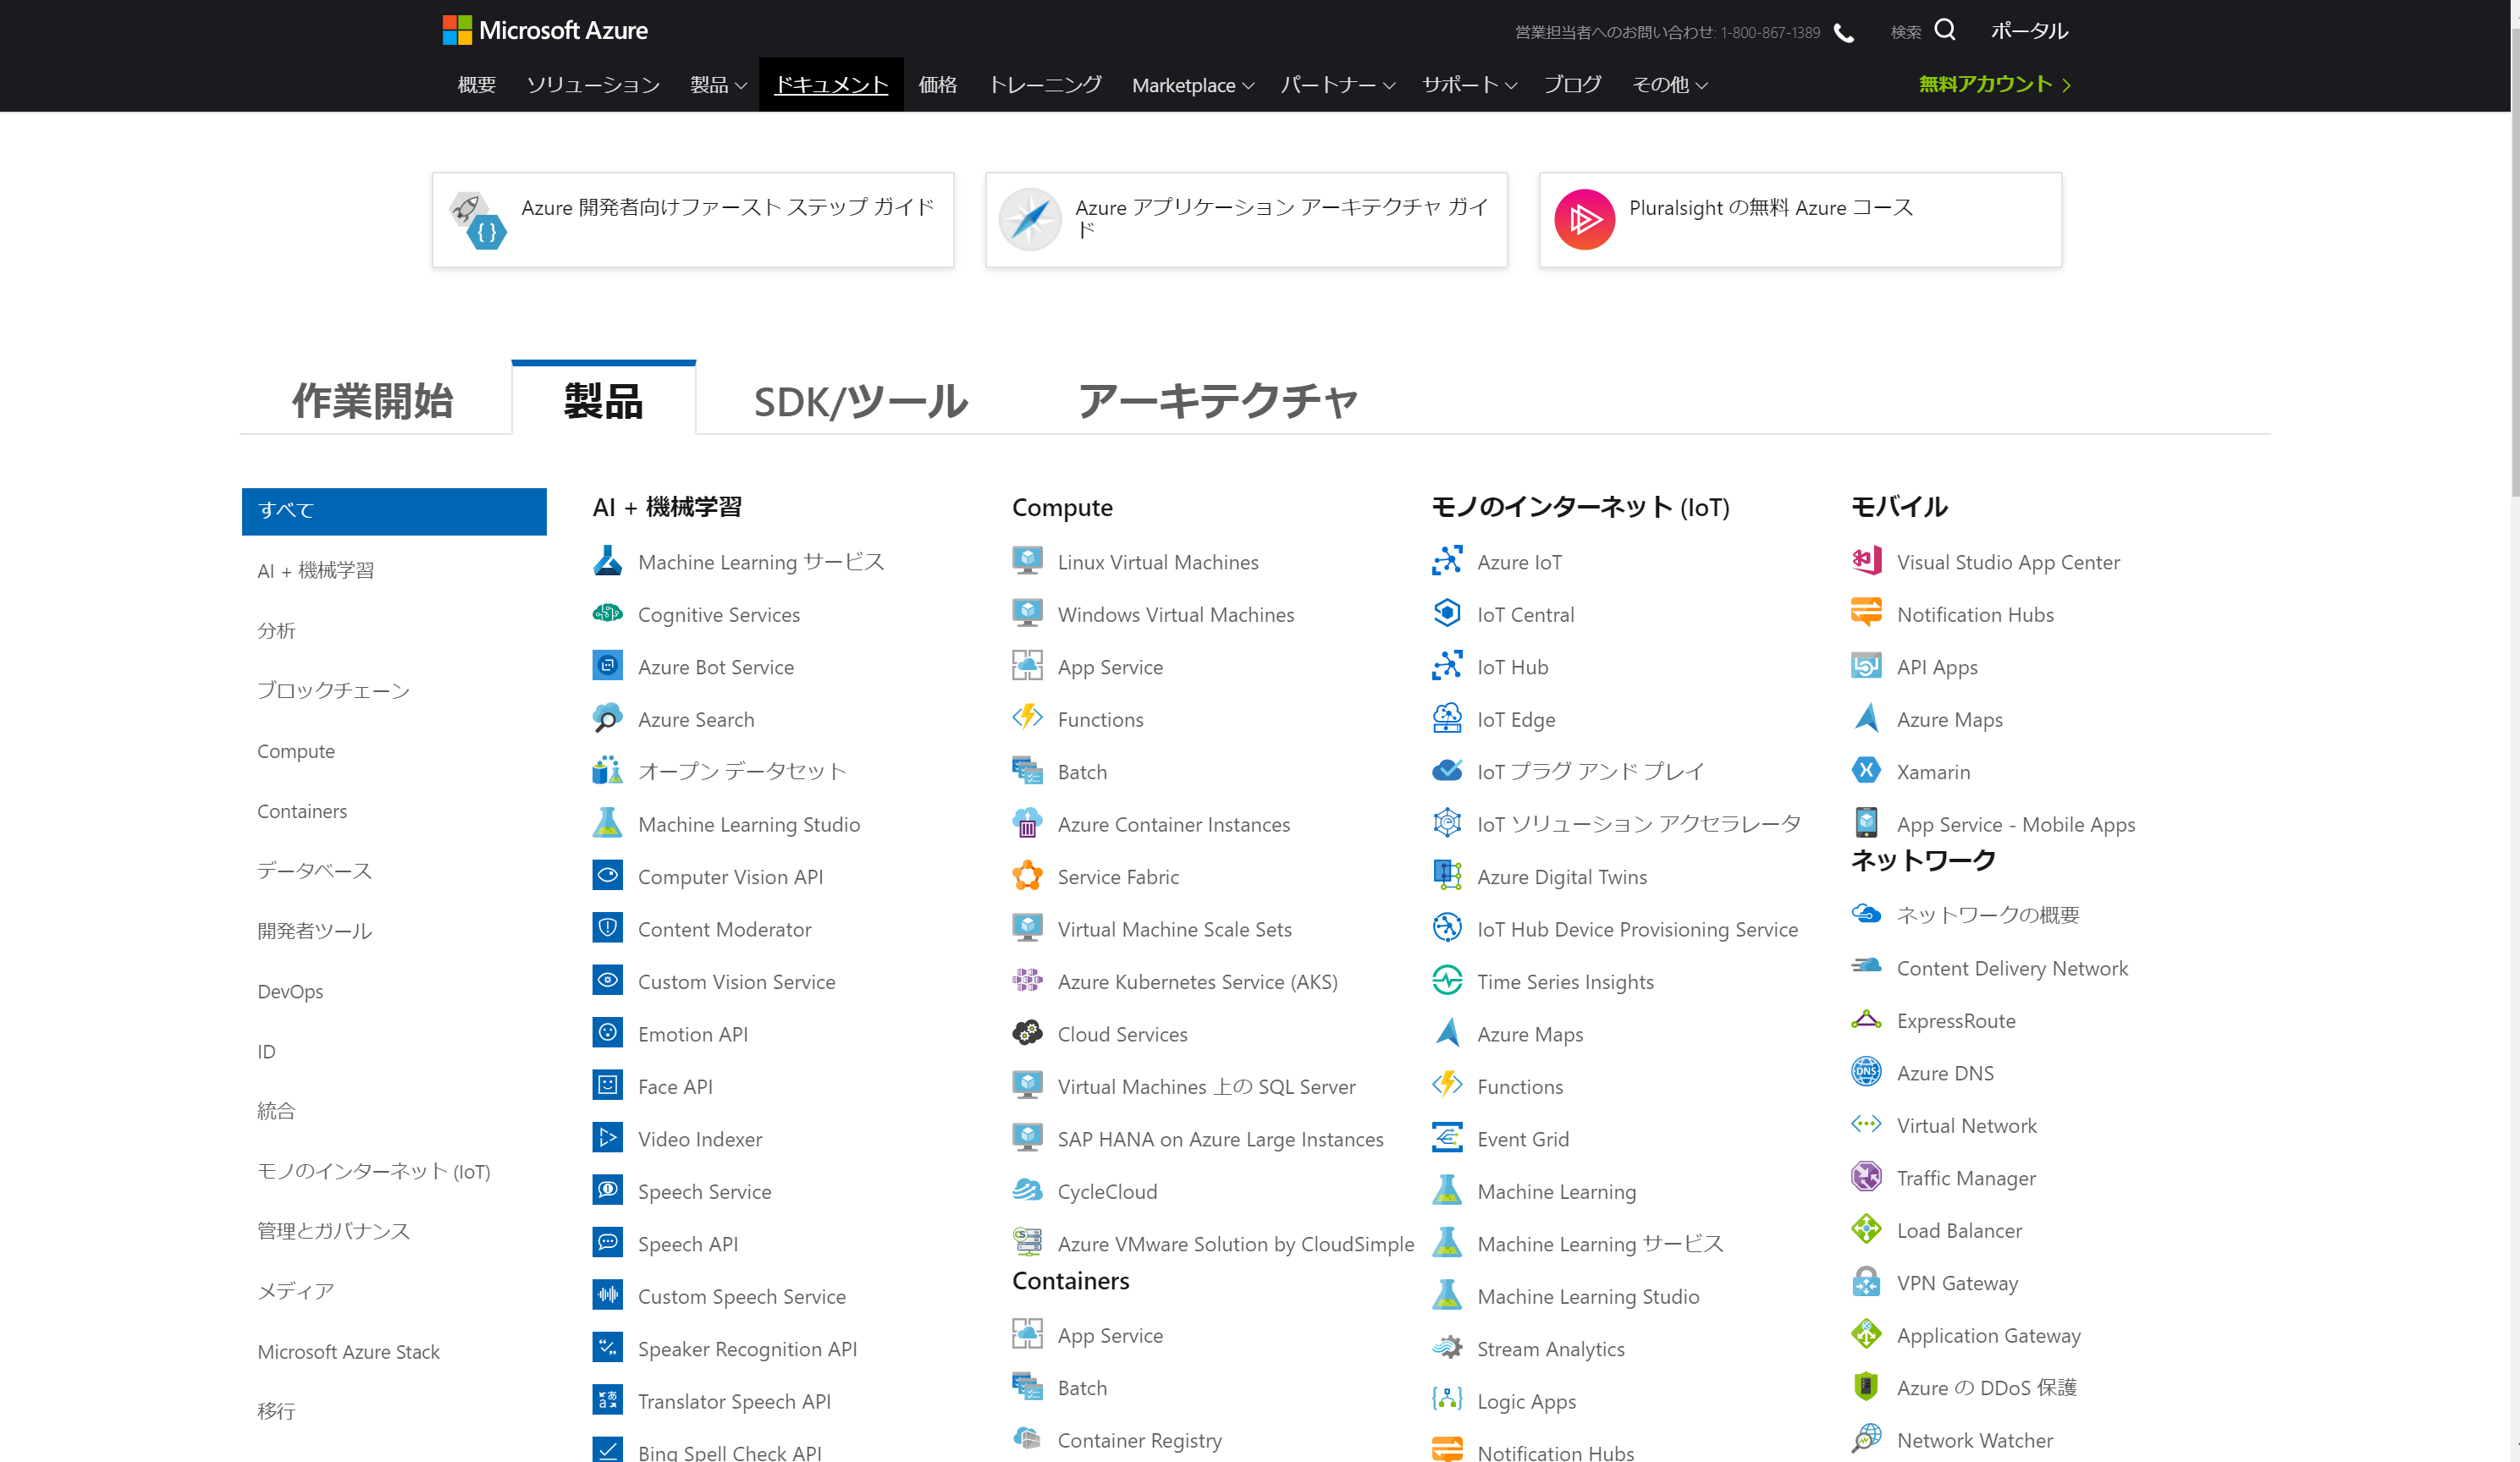Open the サポート dropdown menu
2520x1462 pixels.
(x=1469, y=85)
